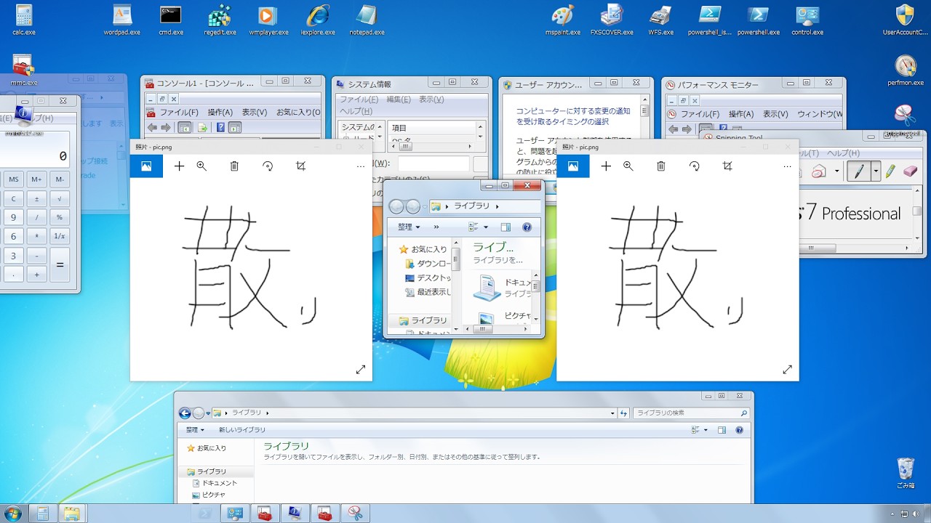
Task: Click plus add icon in right Photos window
Action: 606,166
